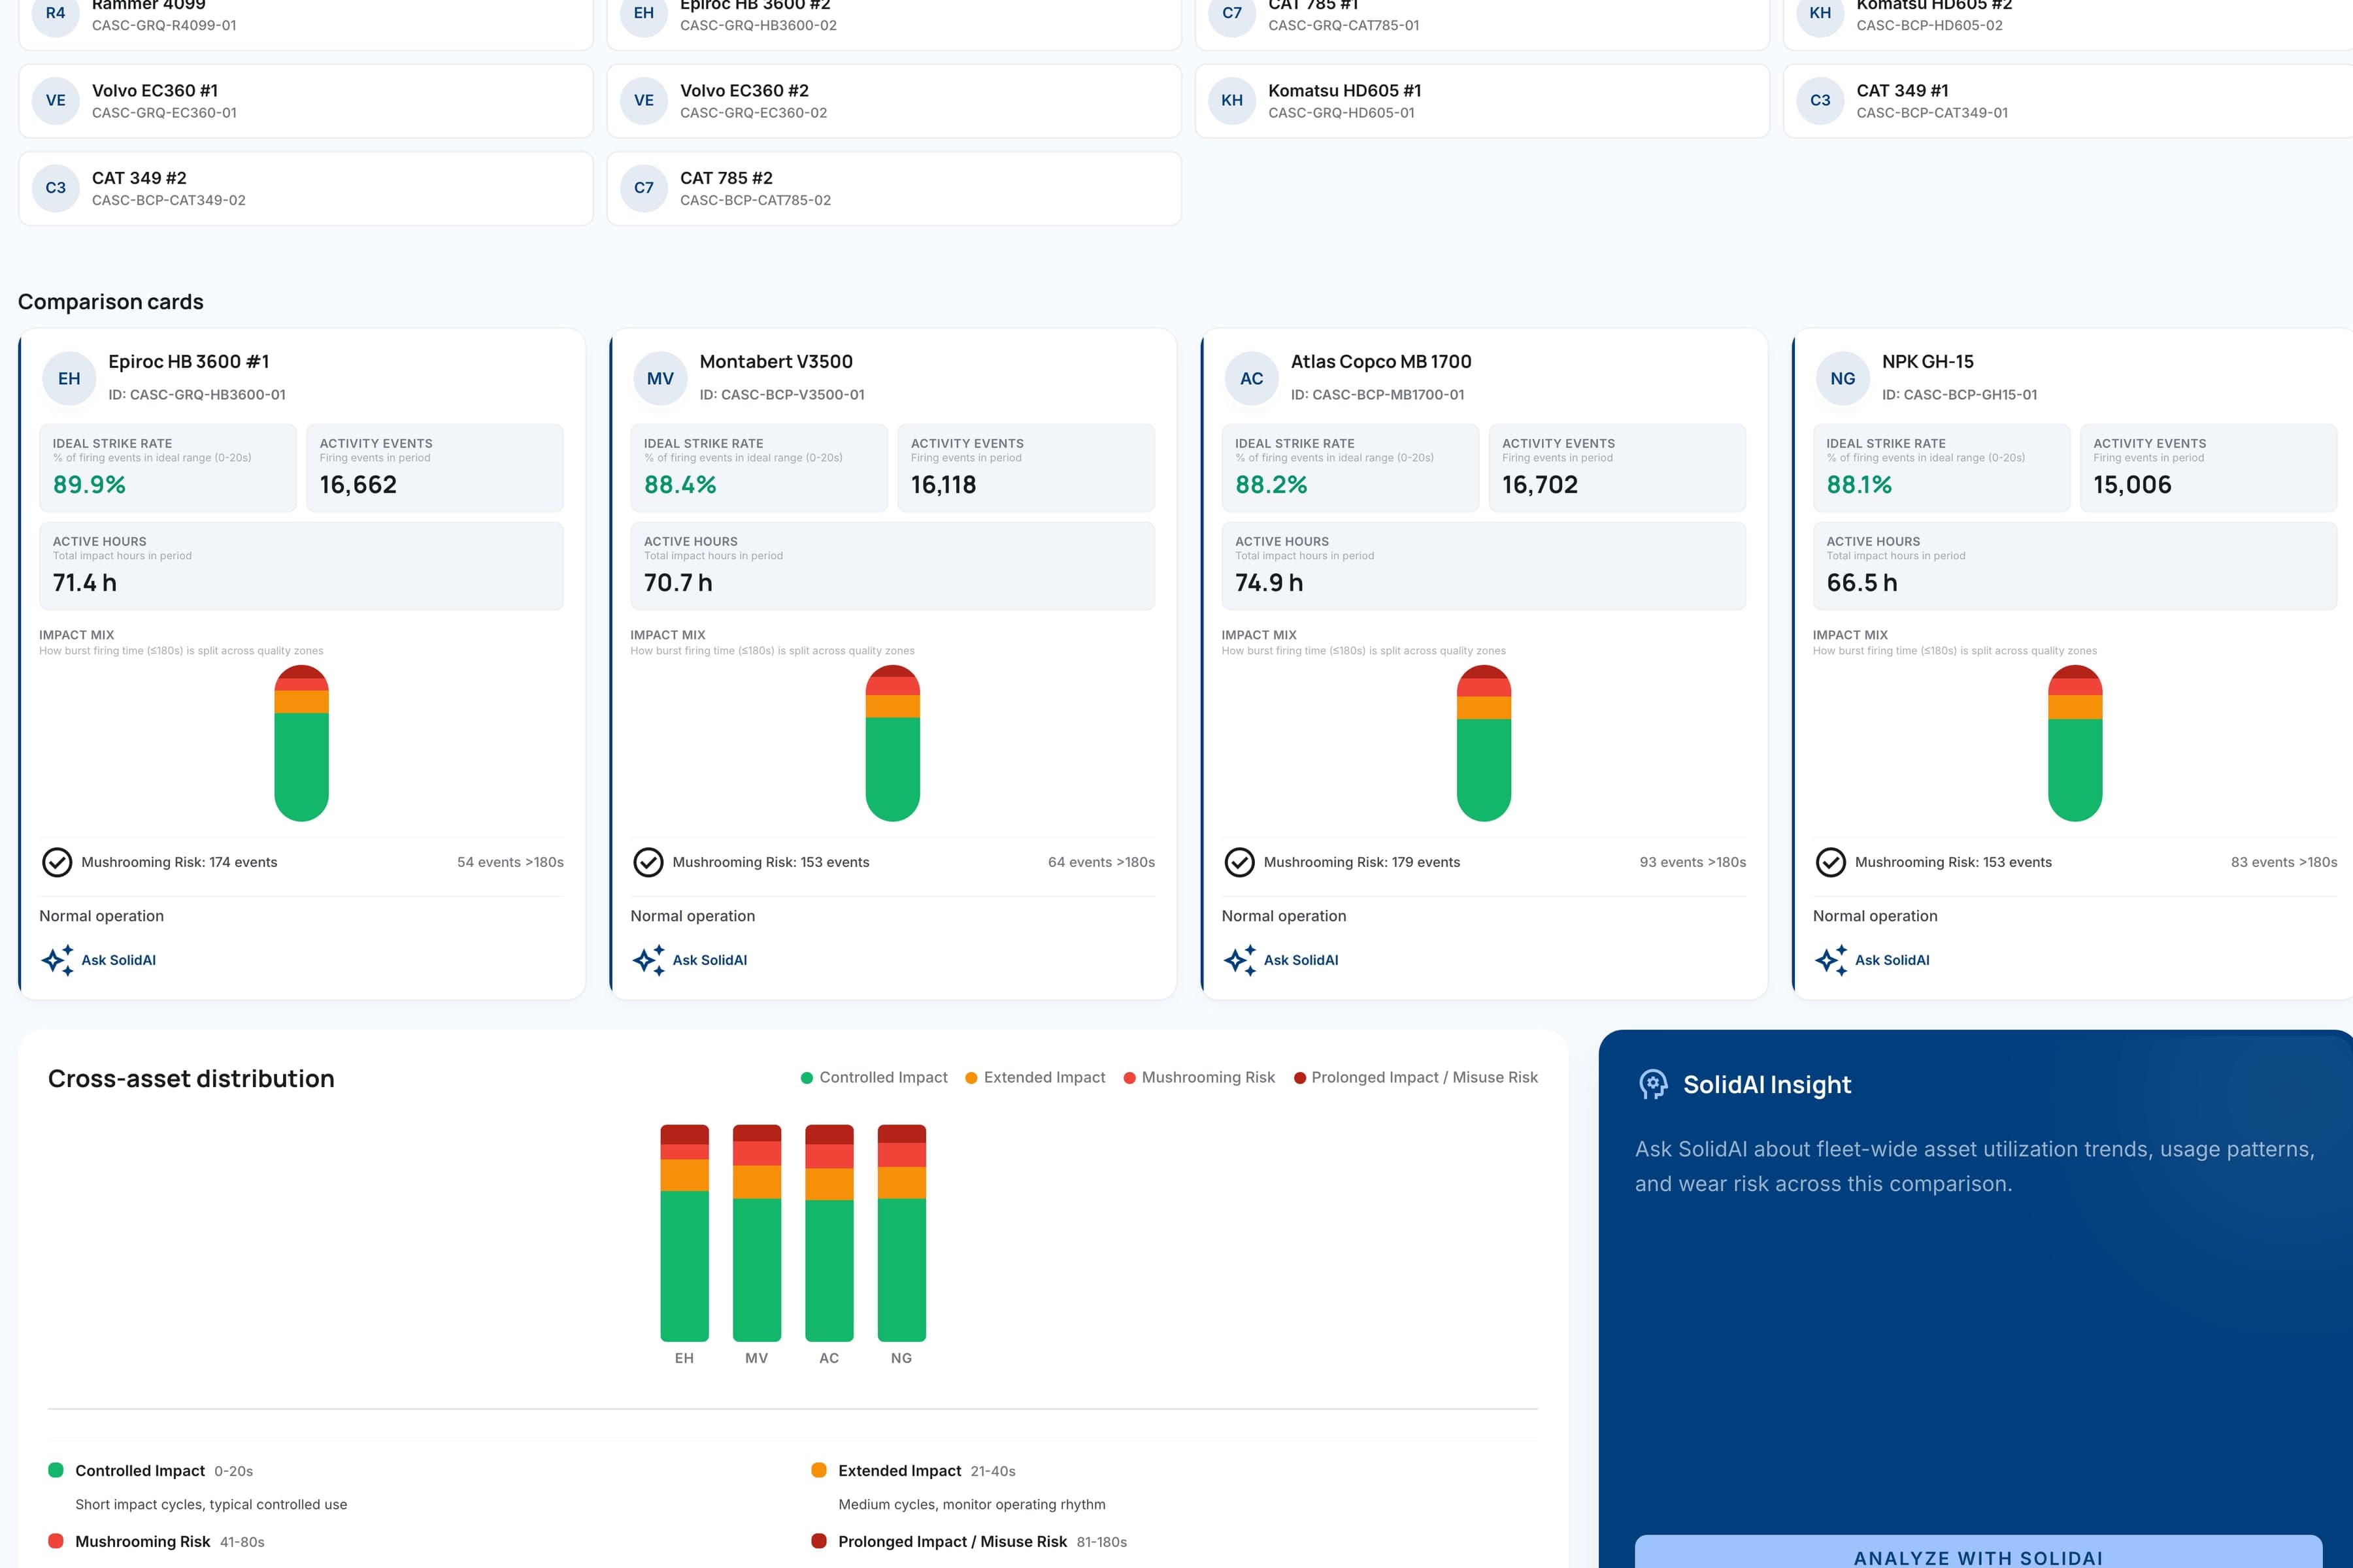Click the VE badge for Volvo EC360 #1

point(56,101)
